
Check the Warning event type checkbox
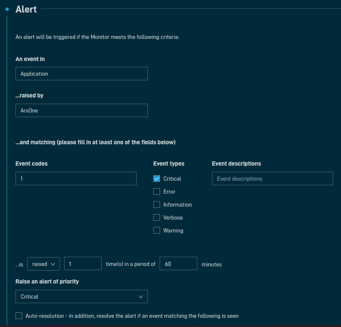click(x=157, y=230)
